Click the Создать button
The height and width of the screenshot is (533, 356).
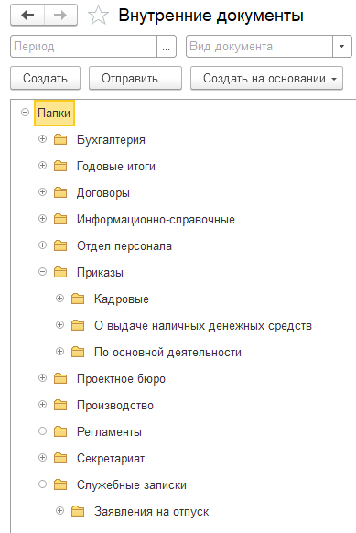[x=45, y=78]
